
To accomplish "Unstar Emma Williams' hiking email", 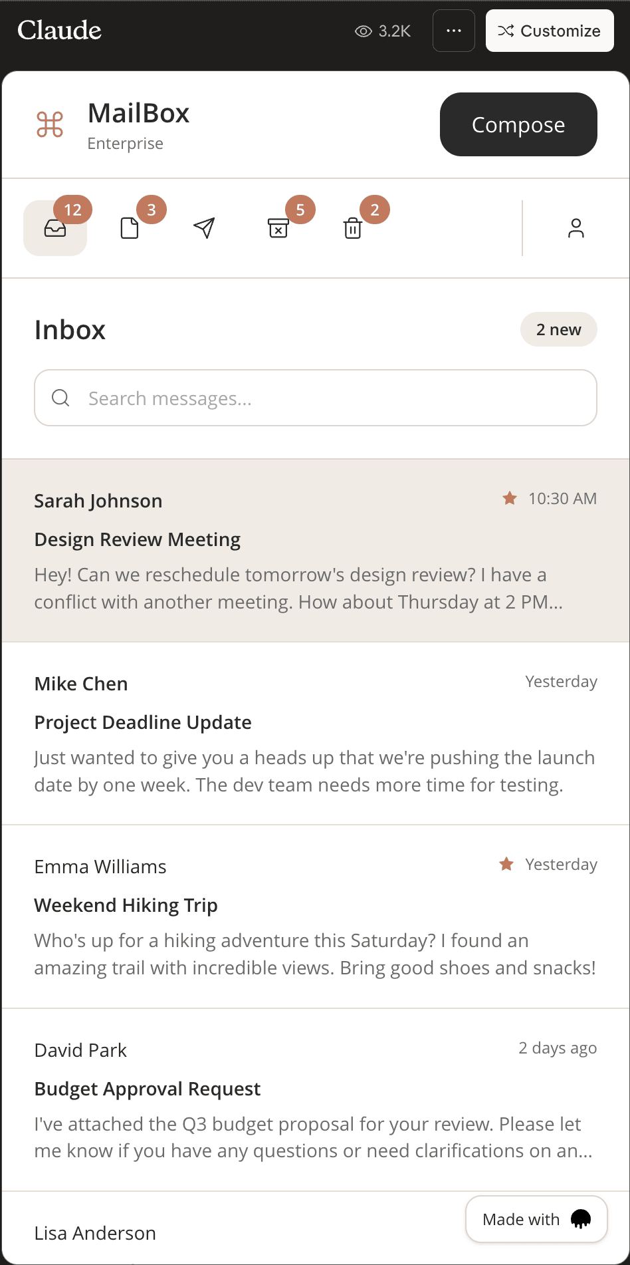I will (x=506, y=864).
